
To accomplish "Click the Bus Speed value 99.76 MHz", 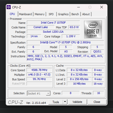I will point(39,79).
